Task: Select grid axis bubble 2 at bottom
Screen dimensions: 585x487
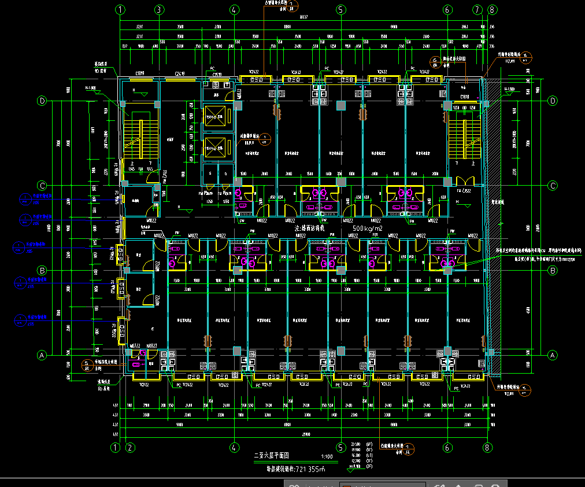Action: 130,447
